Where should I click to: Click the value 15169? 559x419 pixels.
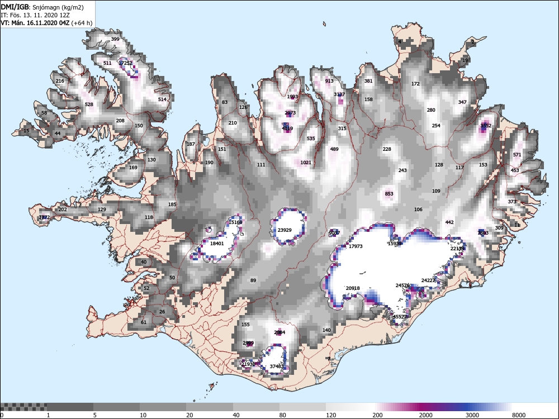coord(235,222)
